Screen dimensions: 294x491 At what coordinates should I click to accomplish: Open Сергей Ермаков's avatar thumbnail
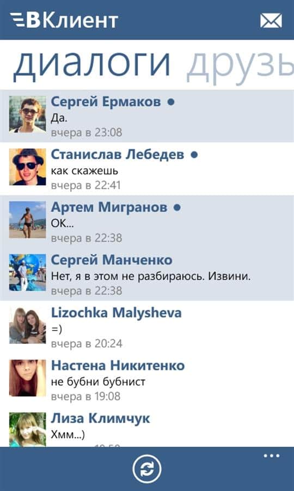(27, 115)
